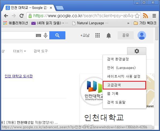Click the vertical scrollbar thumb
Screen dimensions: 160x131
click(x=157, y=34)
